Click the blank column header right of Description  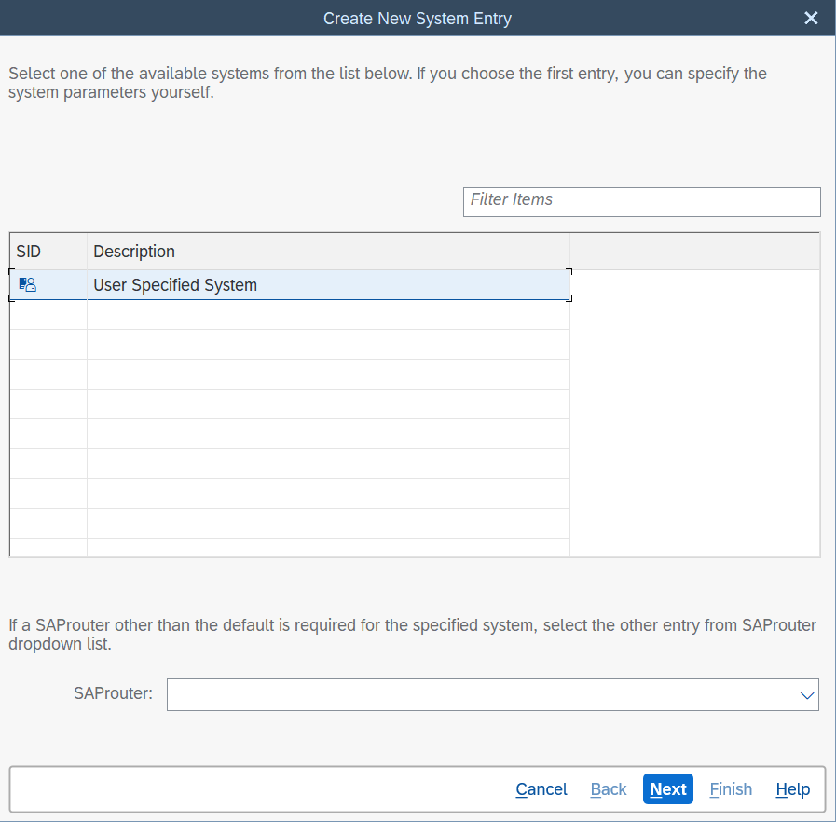pyautogui.click(x=694, y=252)
